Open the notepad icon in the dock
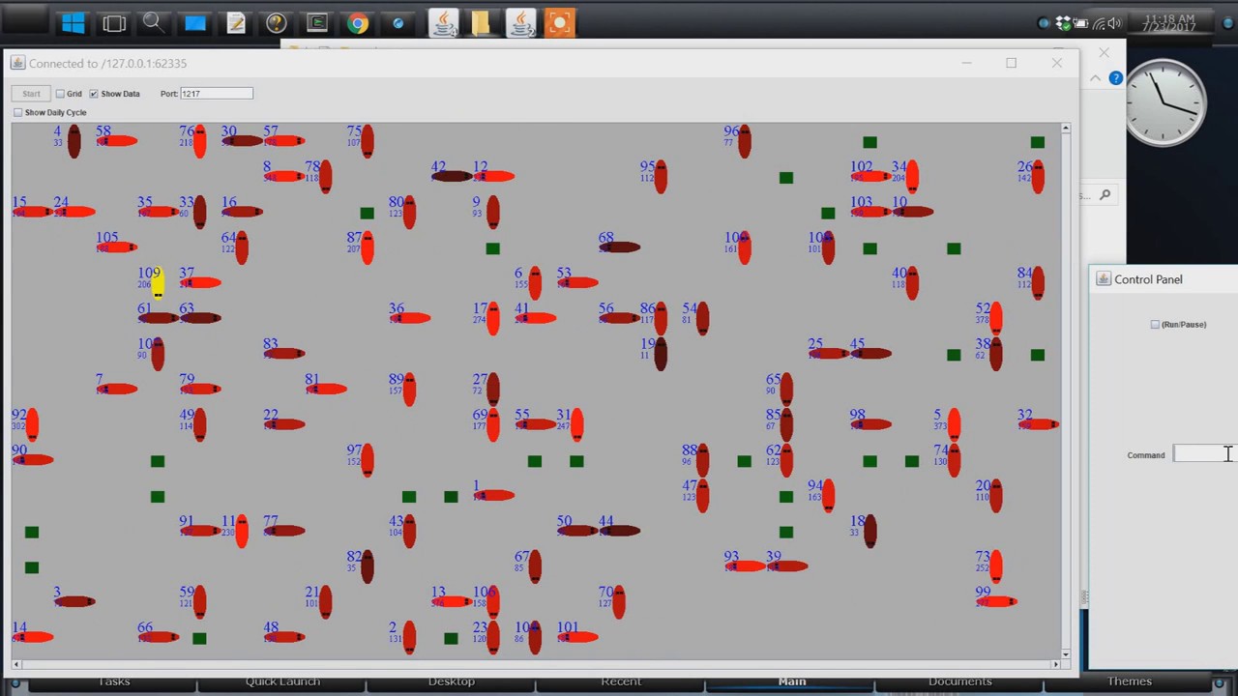The width and height of the screenshot is (1238, 696). coord(236,23)
